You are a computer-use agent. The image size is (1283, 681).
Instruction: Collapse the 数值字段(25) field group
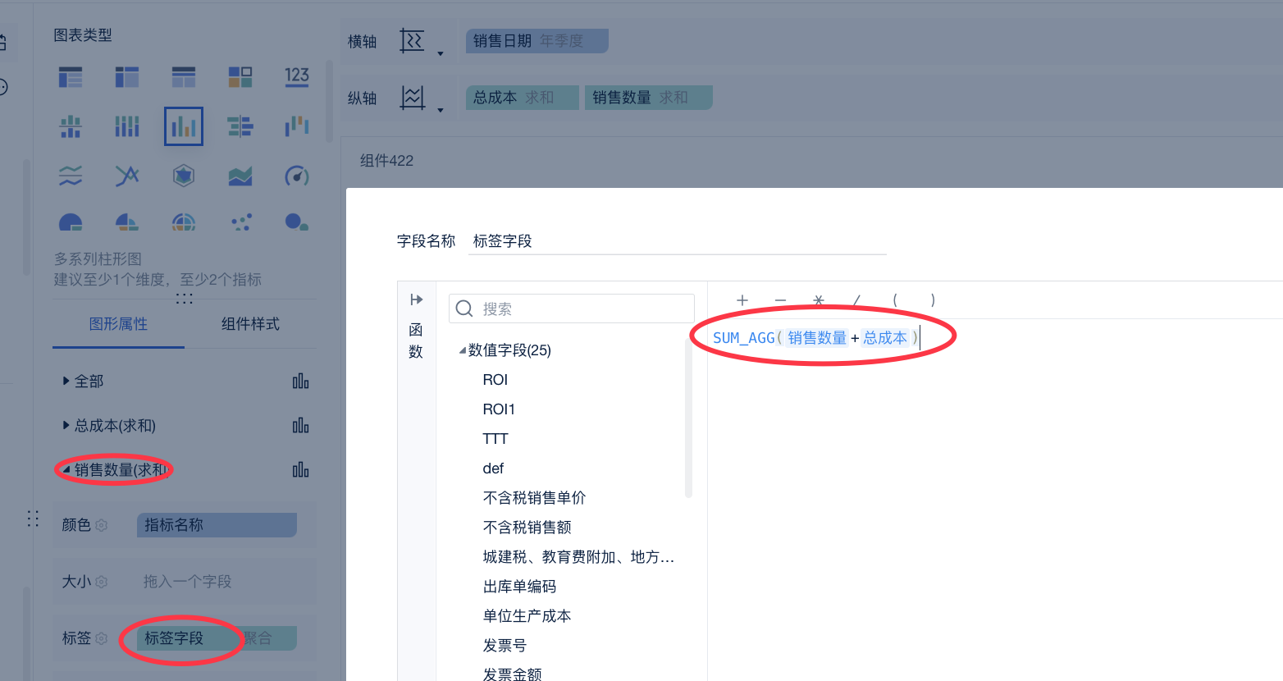tap(462, 351)
